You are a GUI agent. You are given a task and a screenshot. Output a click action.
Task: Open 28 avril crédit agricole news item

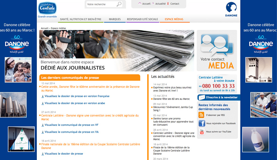click(x=174, y=136)
